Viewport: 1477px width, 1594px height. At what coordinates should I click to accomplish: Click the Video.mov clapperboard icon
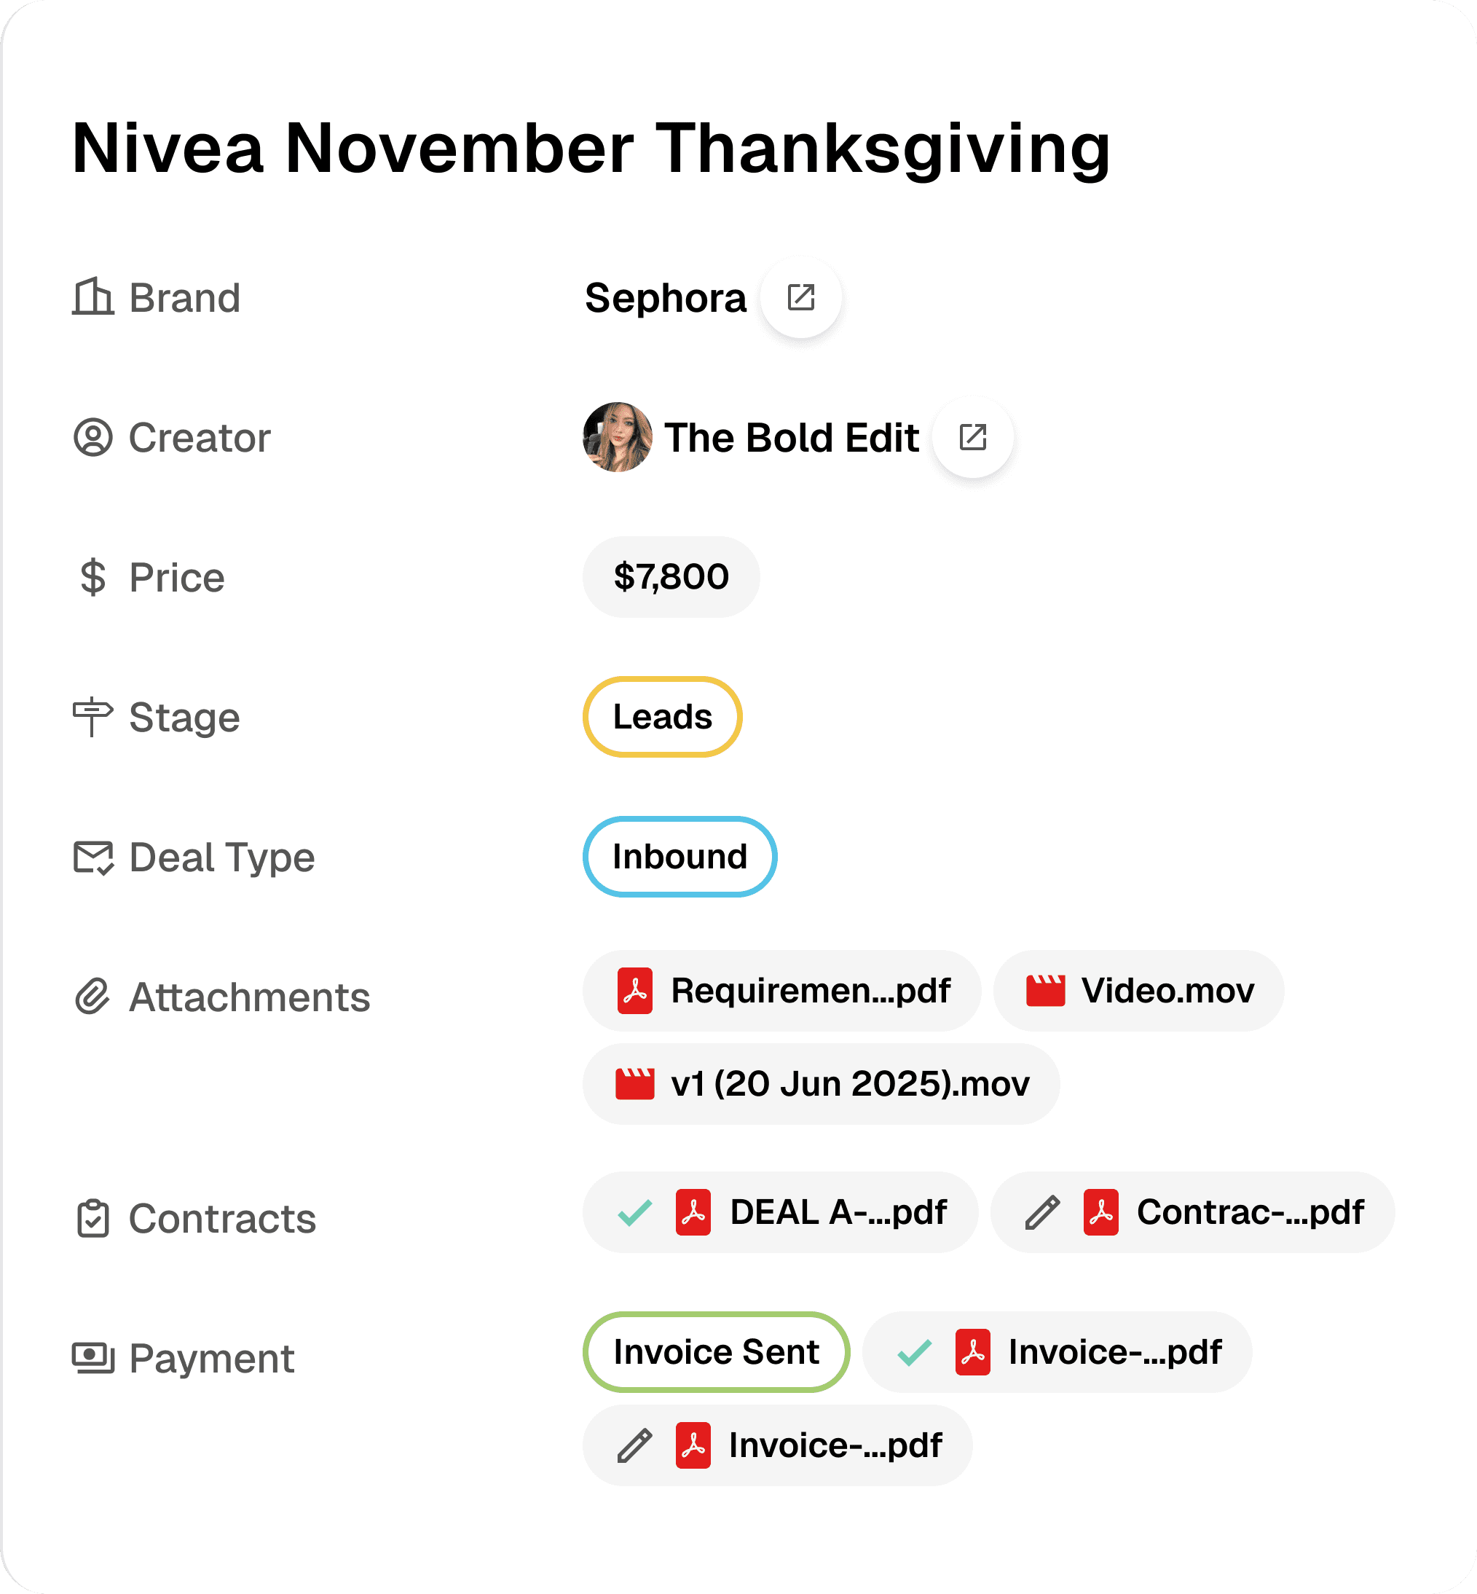point(1045,991)
